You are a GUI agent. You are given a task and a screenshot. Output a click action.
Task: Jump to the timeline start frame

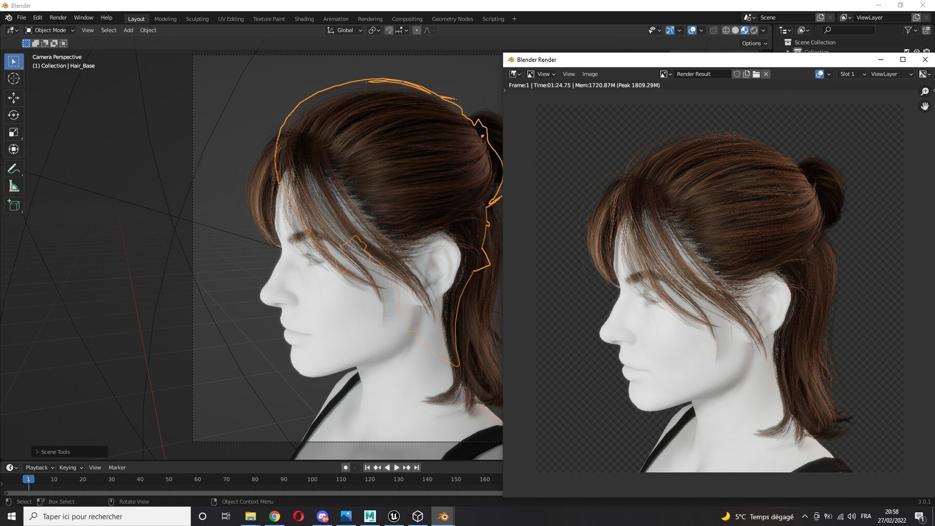click(367, 467)
